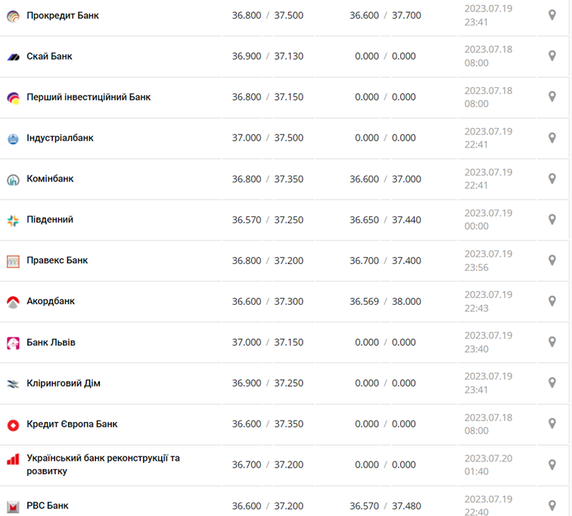Click the Індустріалбанк logo icon
Screen dimensions: 572x516
(x=13, y=138)
